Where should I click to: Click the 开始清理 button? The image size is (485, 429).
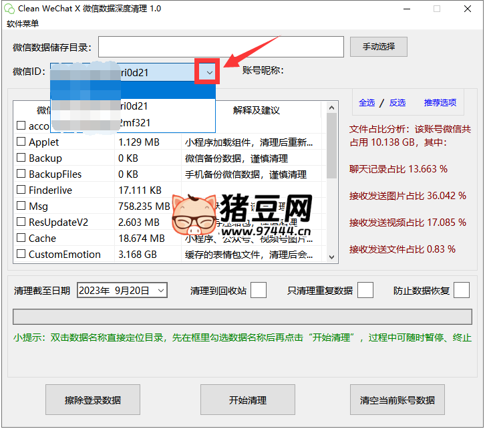(x=248, y=400)
